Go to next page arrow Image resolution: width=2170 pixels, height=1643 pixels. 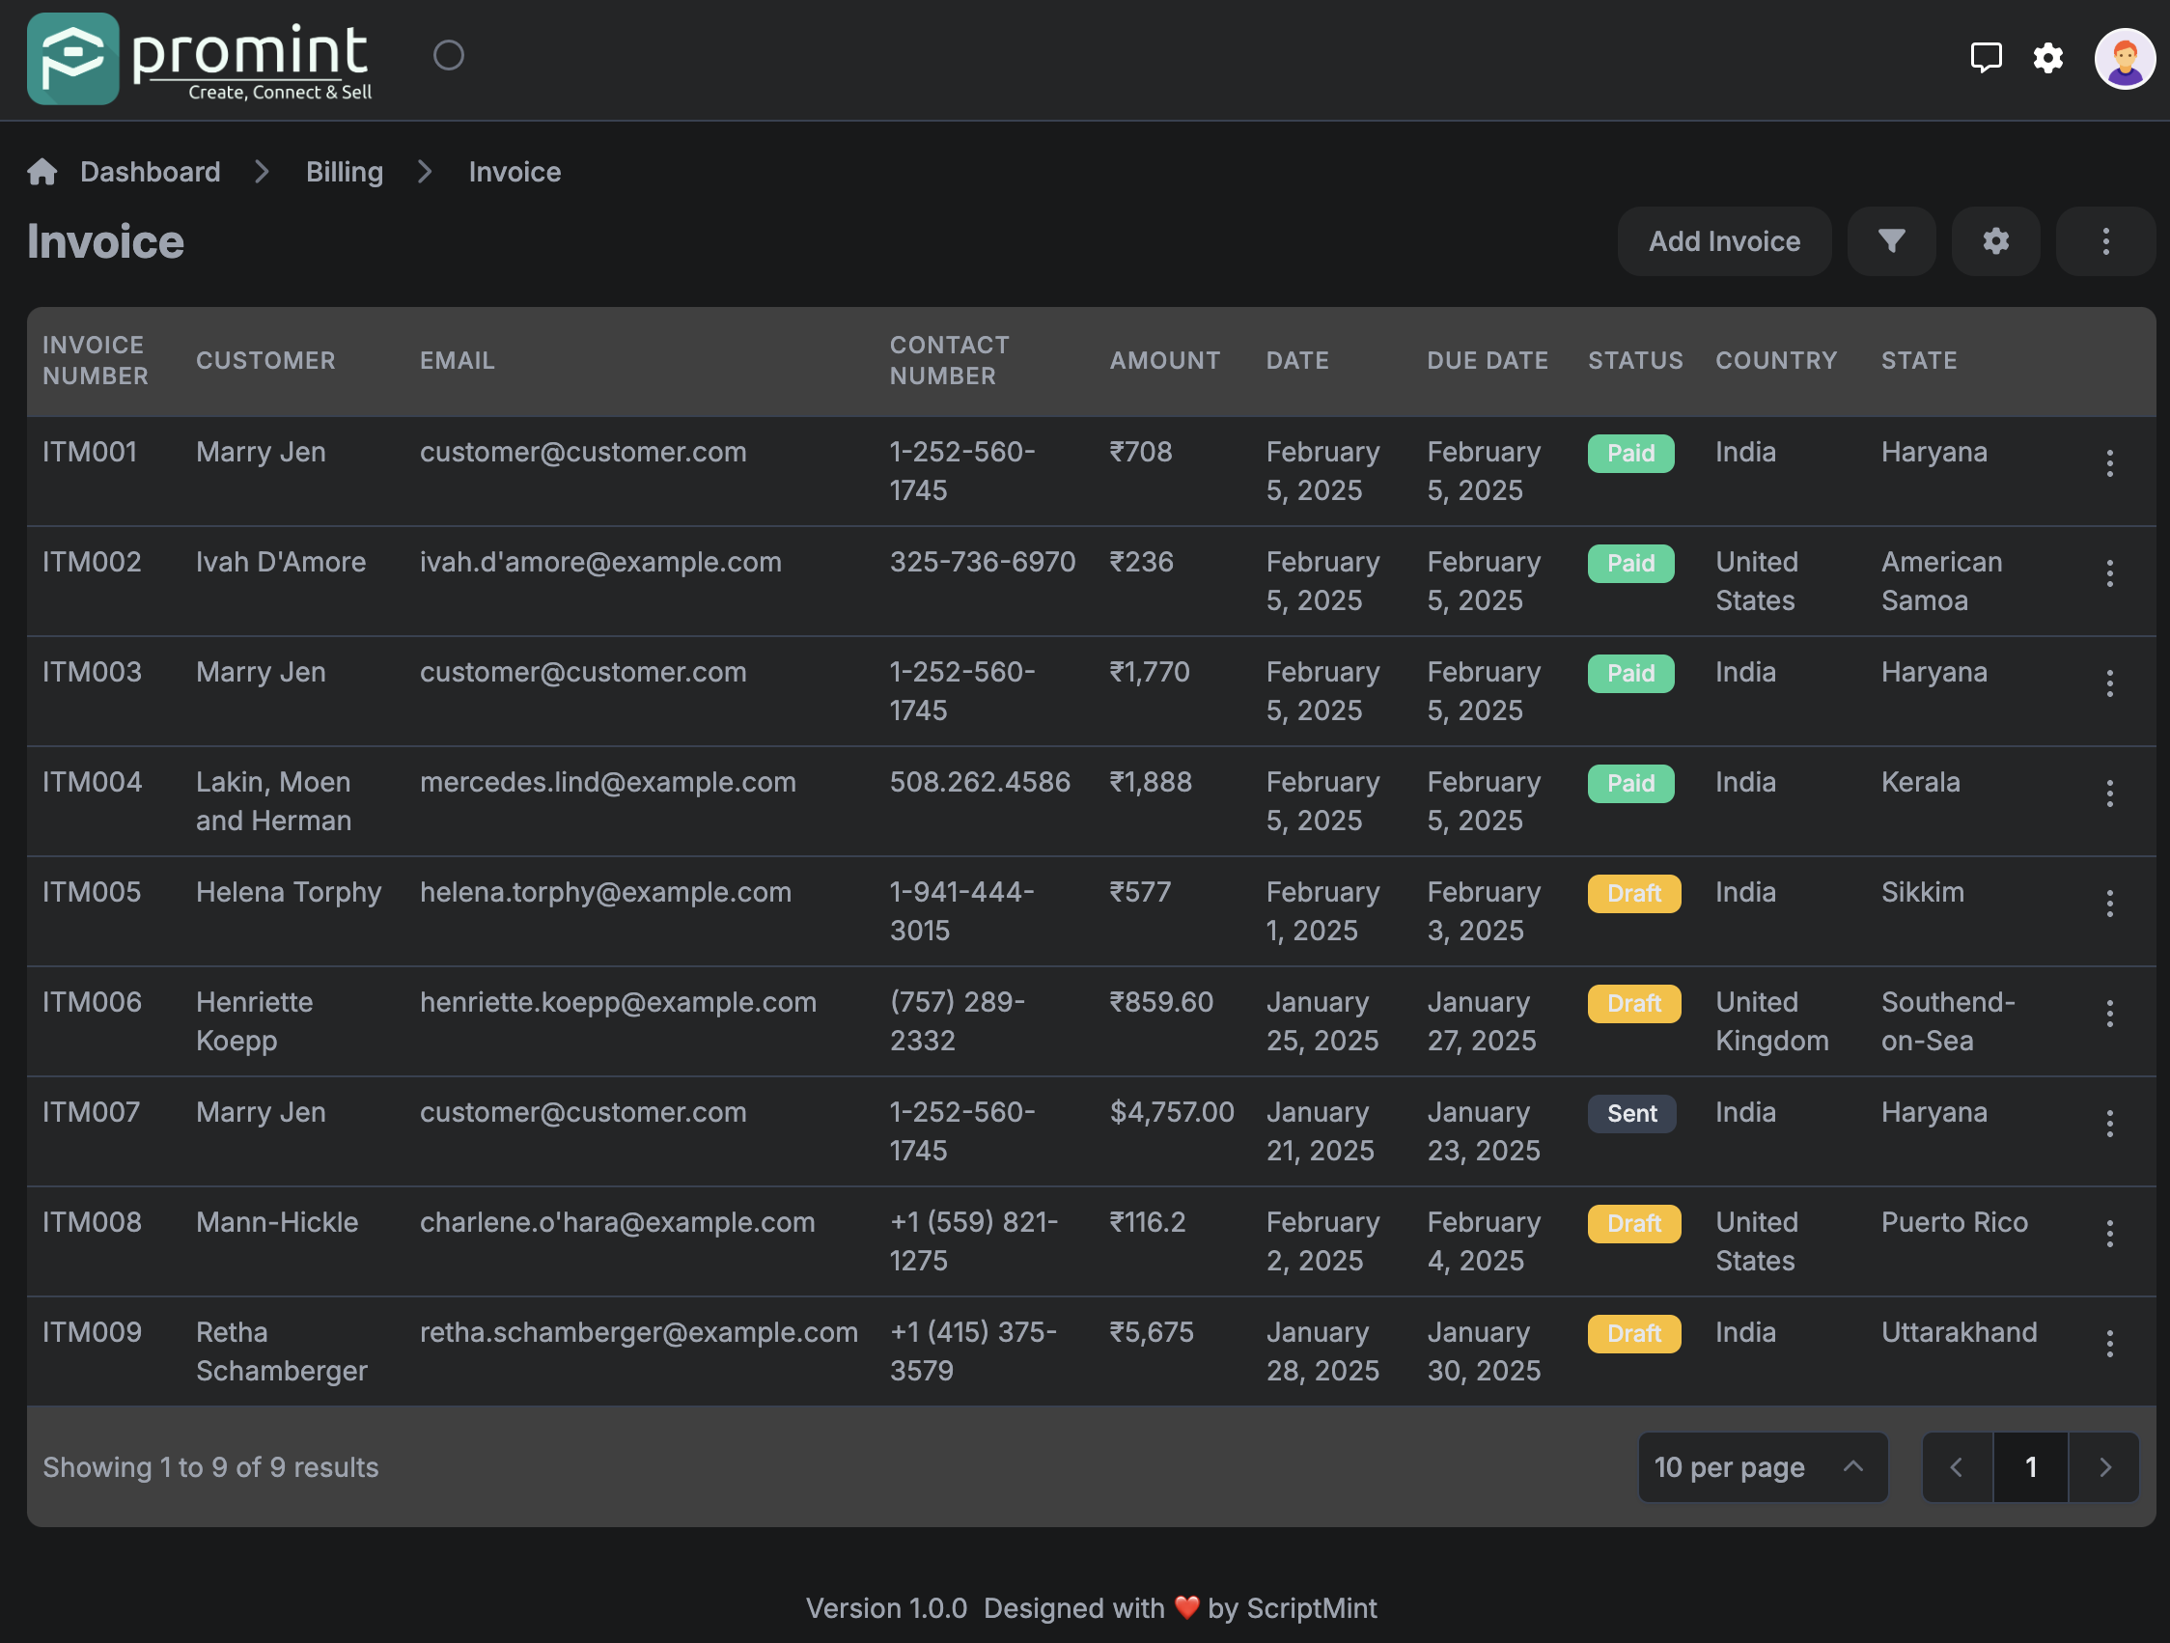(2104, 1466)
